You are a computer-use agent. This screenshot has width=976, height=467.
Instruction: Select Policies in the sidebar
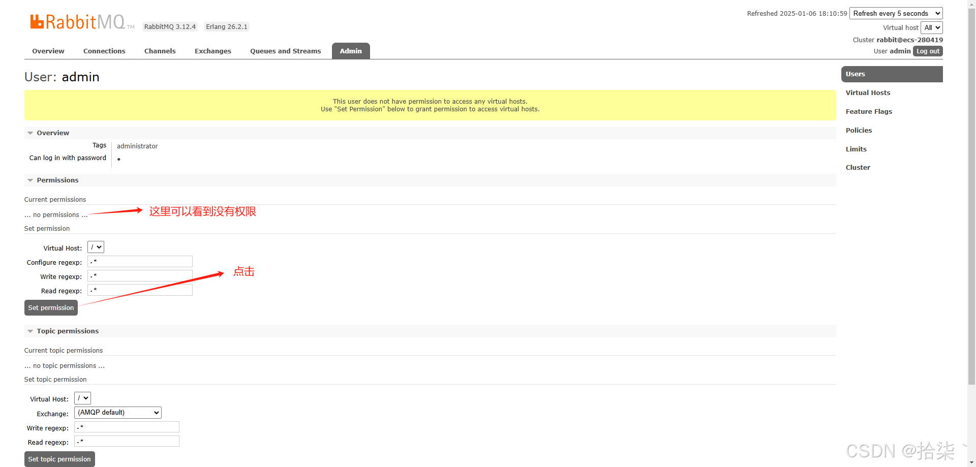tap(859, 130)
